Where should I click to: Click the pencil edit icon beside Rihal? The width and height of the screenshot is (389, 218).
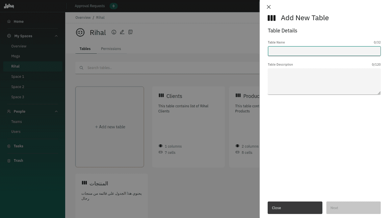coord(122,32)
